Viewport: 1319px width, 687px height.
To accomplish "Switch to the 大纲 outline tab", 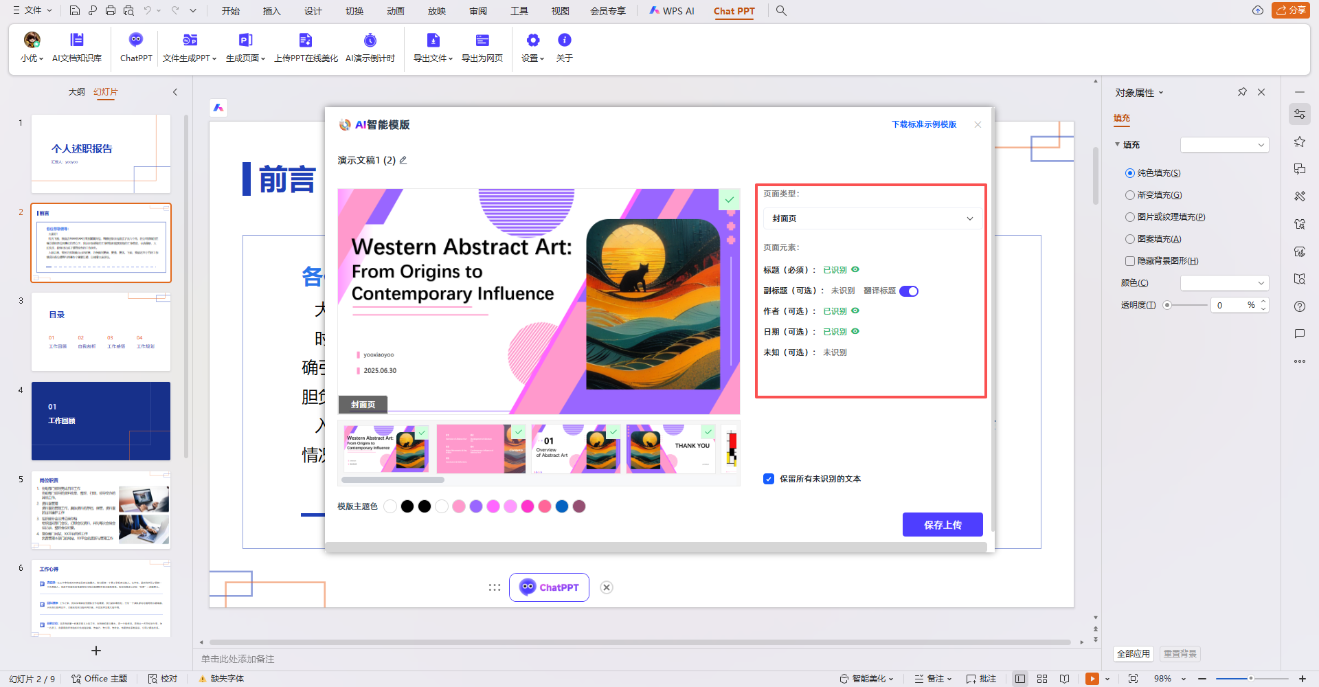I will point(76,92).
